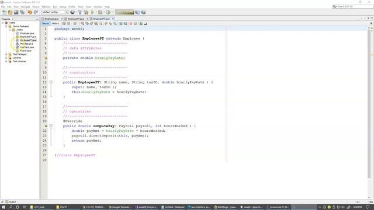This screenshot has width=374, height=210.
Task: Toggle Highlight Search in editor toolbar
Action: click(x=96, y=23)
